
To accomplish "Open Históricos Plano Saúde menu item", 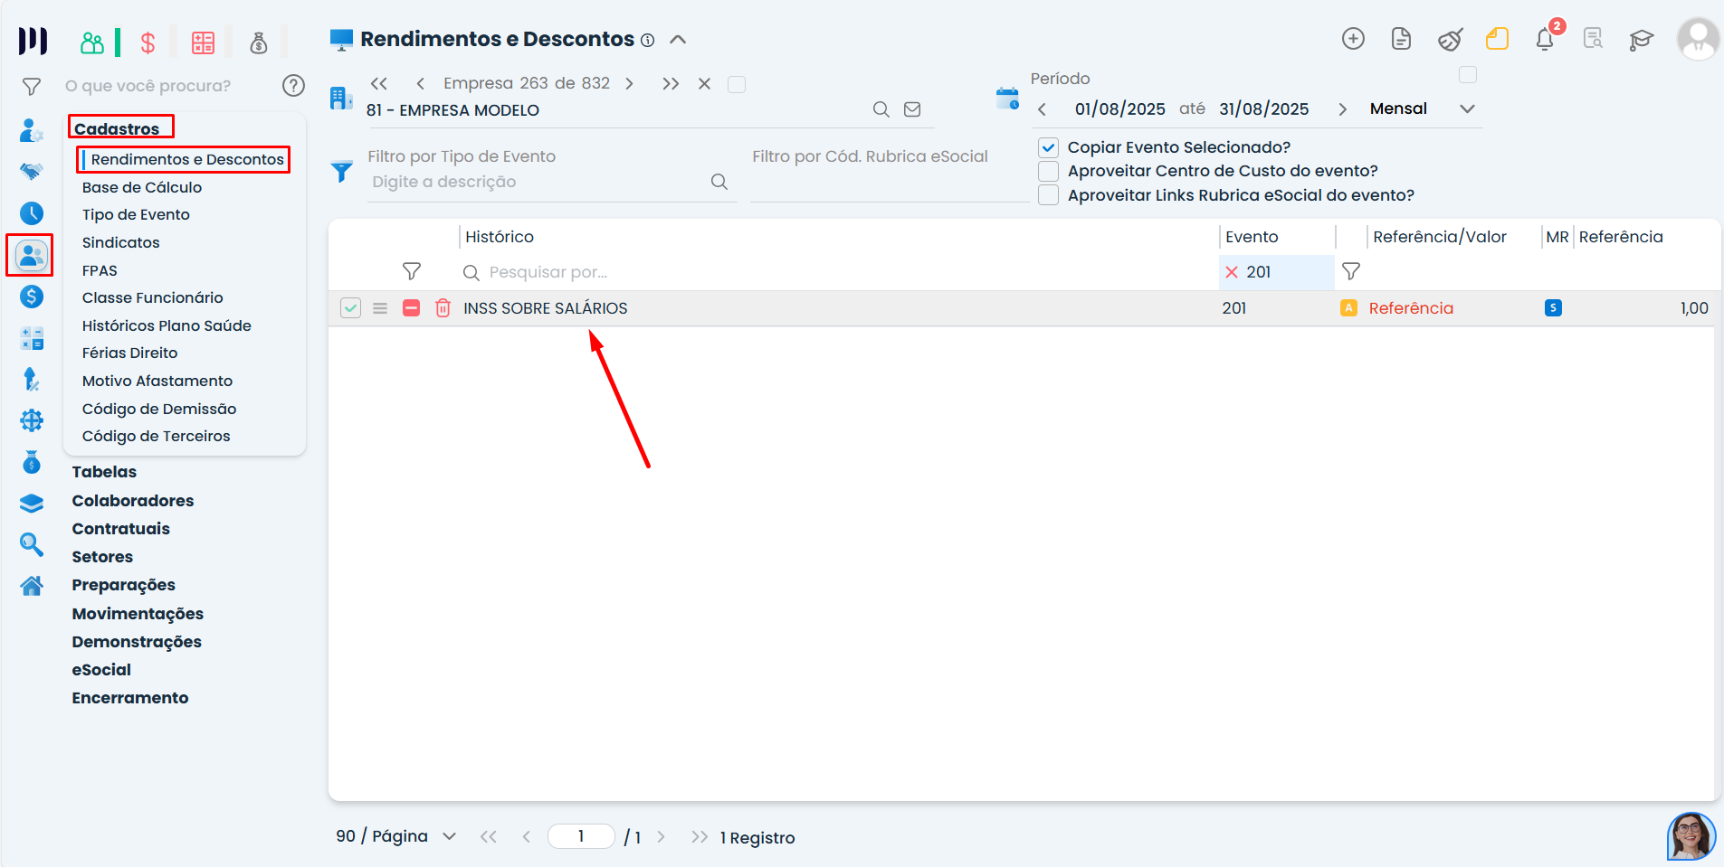I will (167, 325).
